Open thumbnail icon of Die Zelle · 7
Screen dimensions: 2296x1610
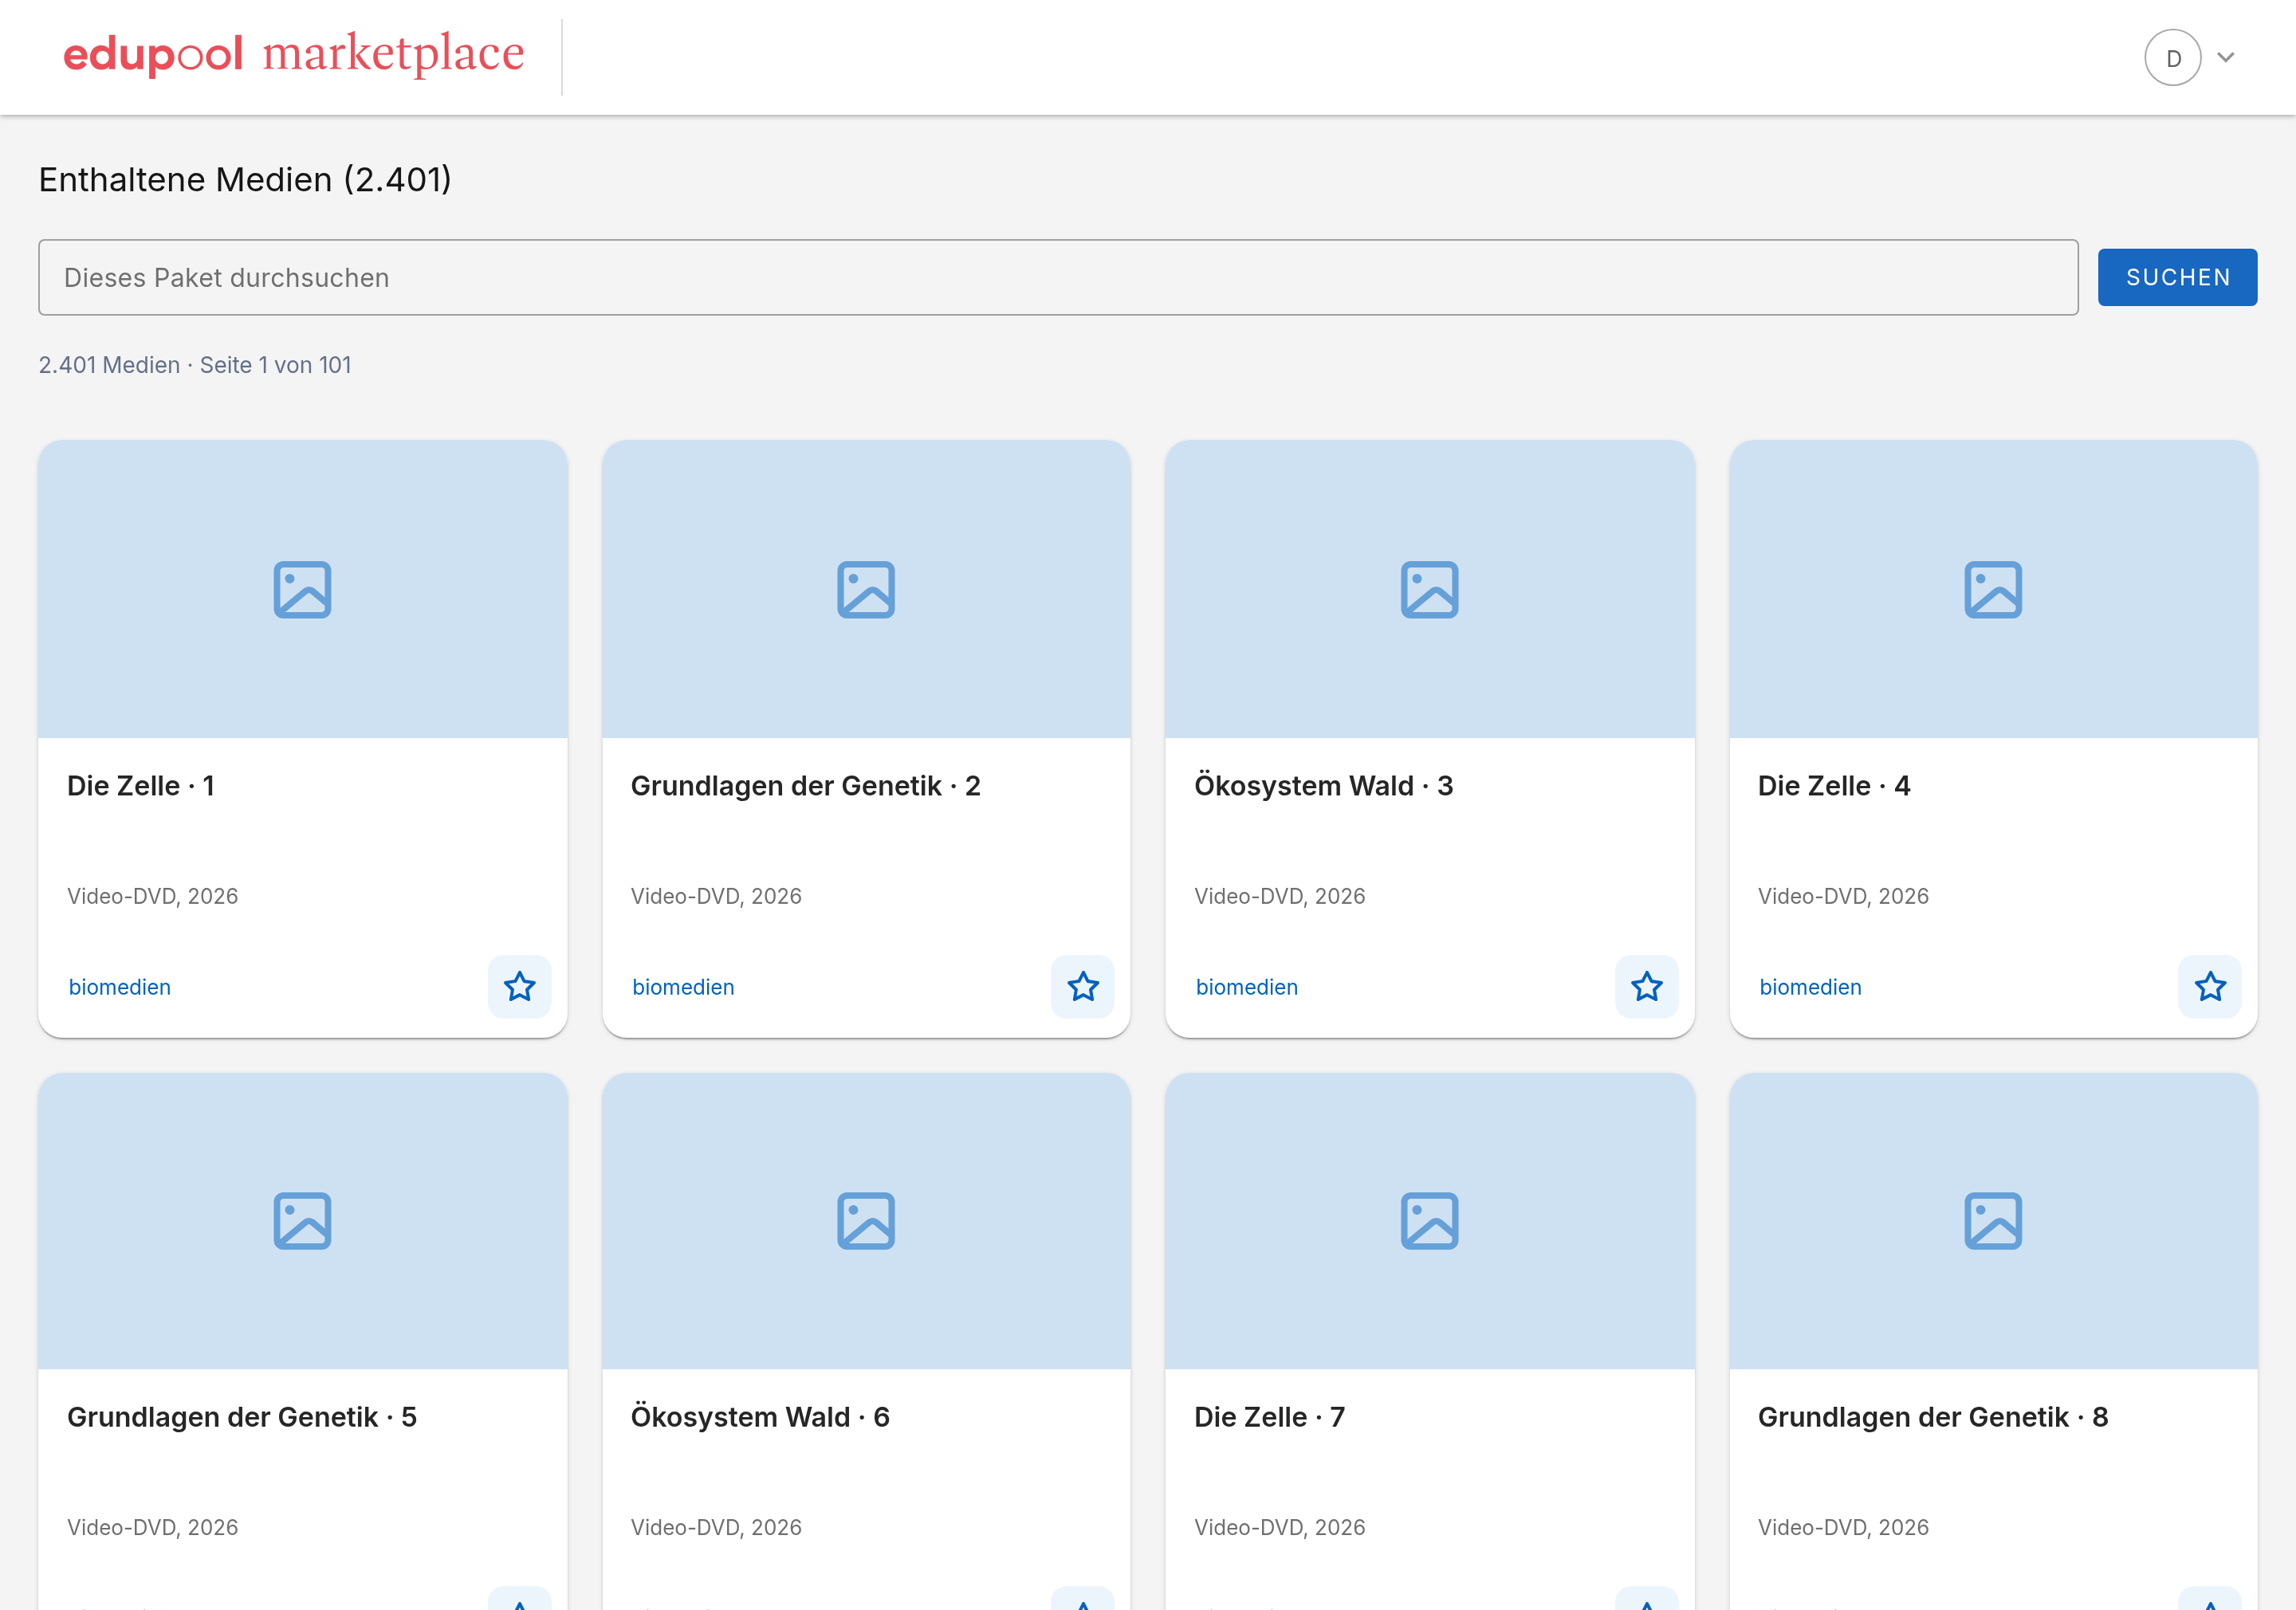[x=1430, y=1220]
